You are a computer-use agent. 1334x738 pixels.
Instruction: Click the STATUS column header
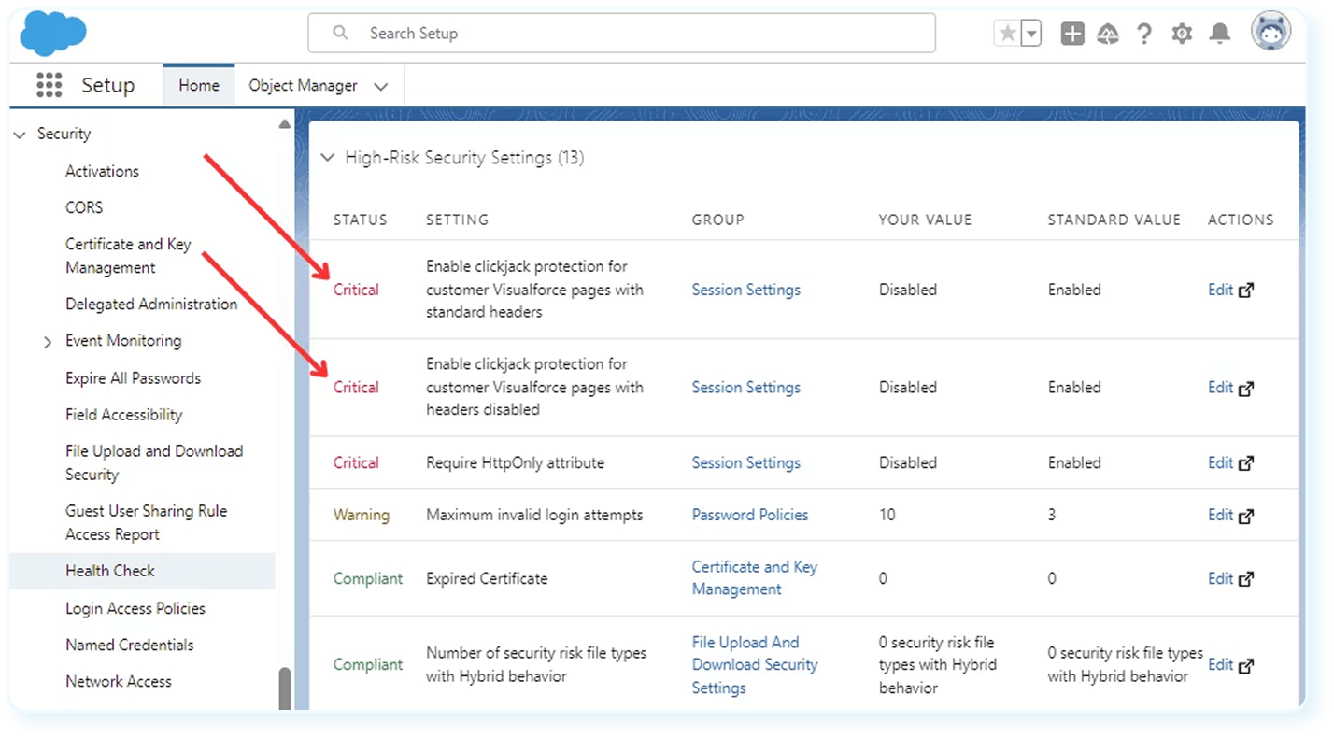coord(360,220)
